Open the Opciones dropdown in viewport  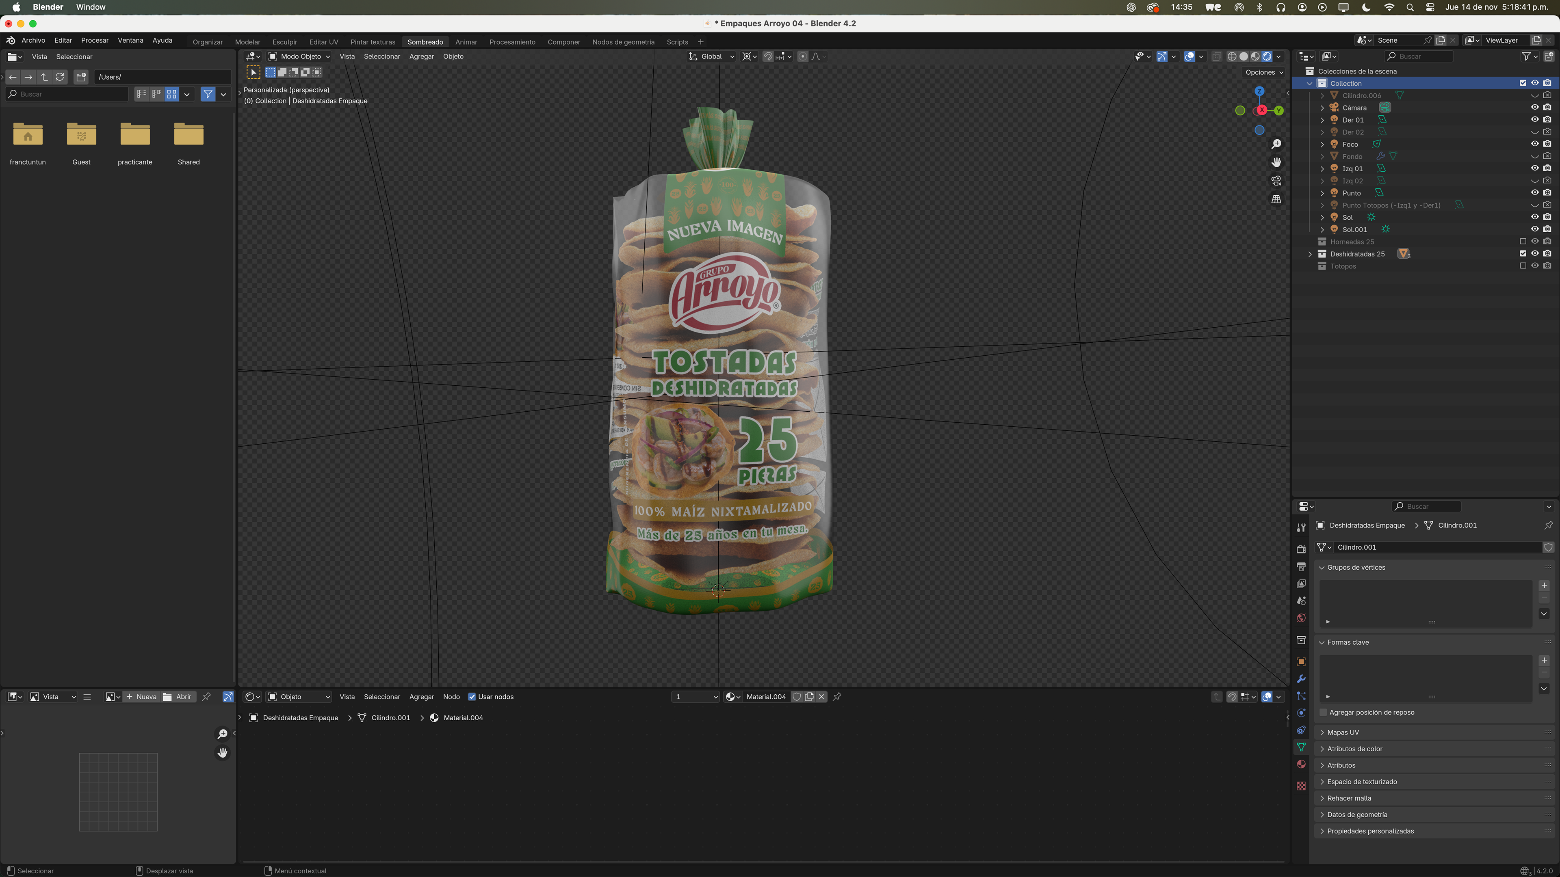1265,72
